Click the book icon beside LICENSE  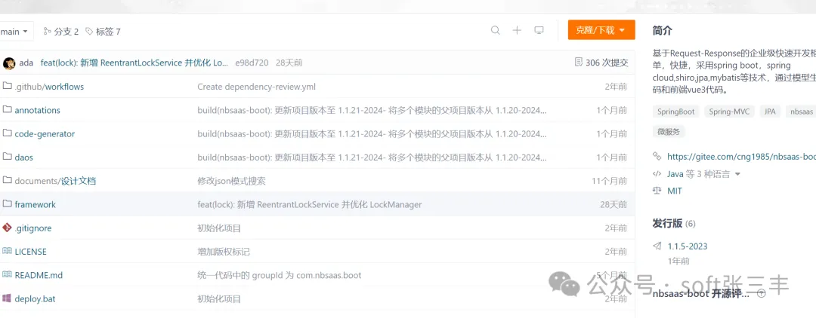[x=7, y=251]
